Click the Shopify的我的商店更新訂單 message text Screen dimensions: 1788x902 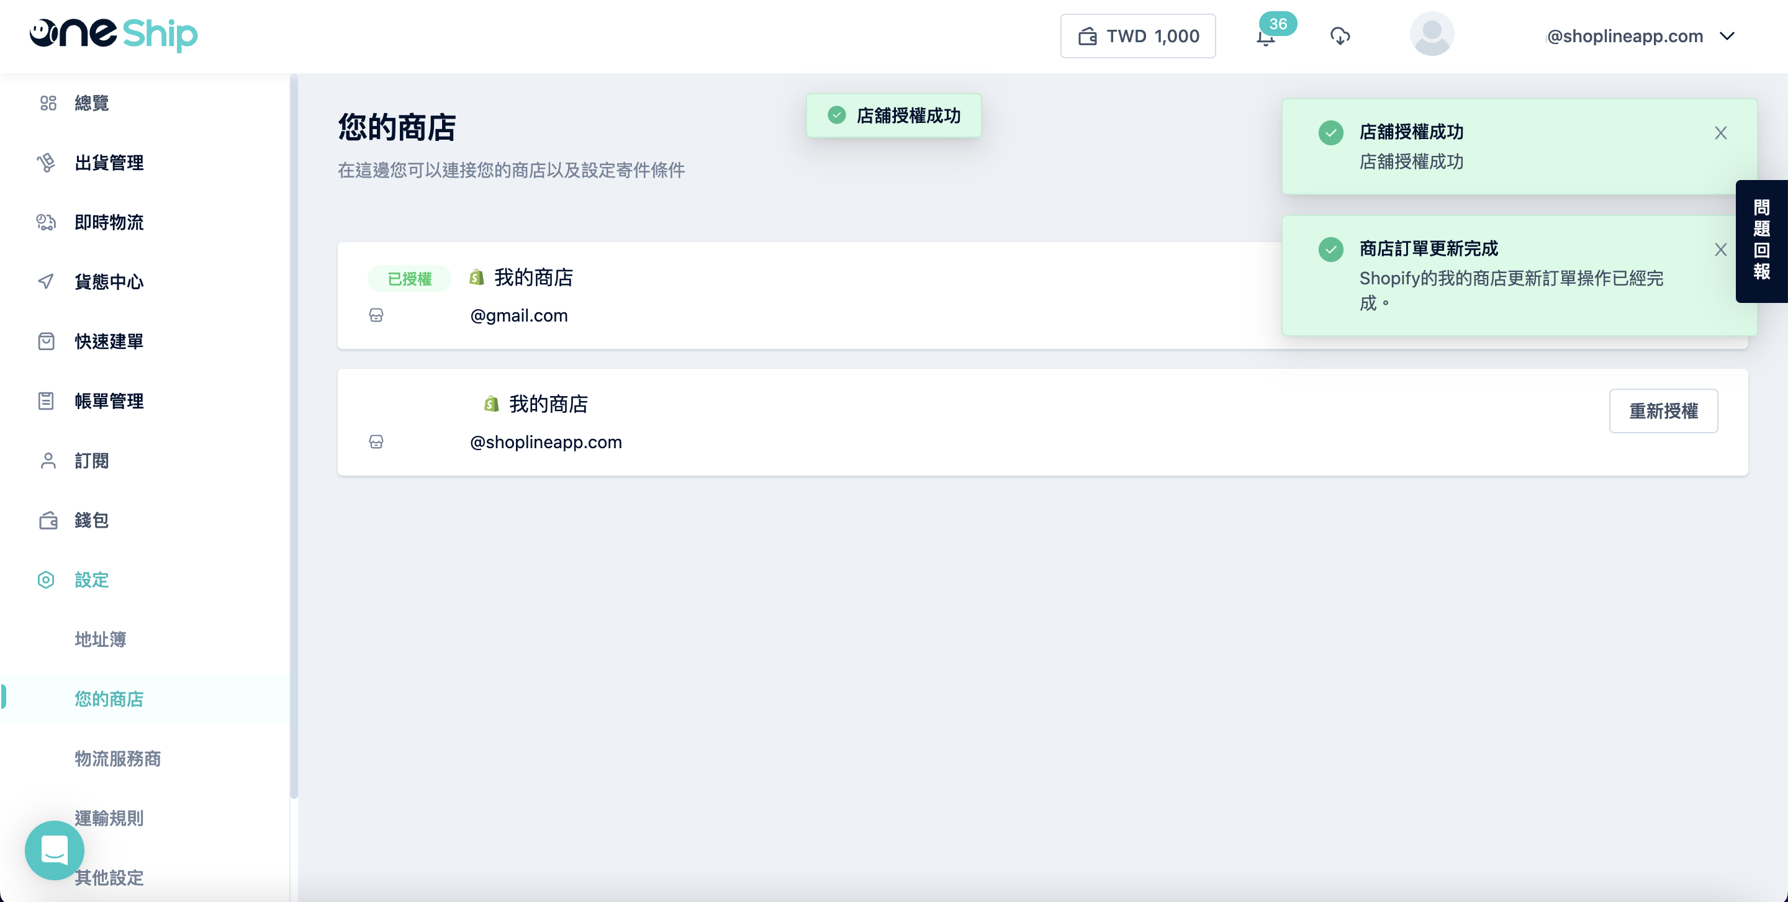pyautogui.click(x=1511, y=290)
